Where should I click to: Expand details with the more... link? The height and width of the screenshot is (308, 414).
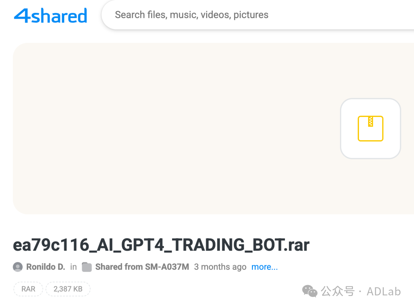[265, 267]
